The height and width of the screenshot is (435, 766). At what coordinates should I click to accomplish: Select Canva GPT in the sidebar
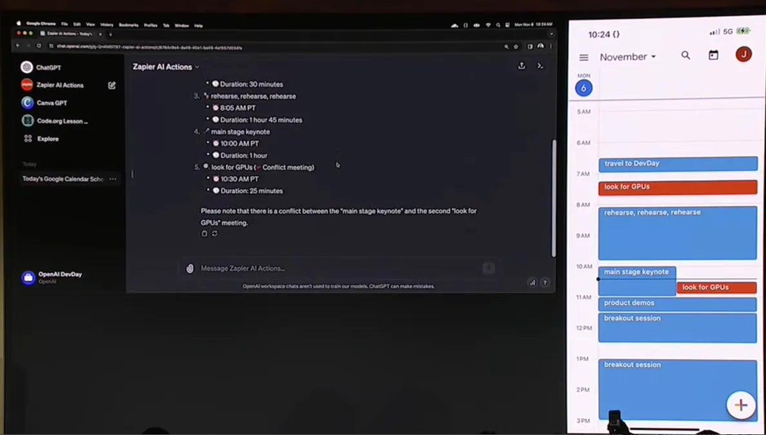point(52,103)
